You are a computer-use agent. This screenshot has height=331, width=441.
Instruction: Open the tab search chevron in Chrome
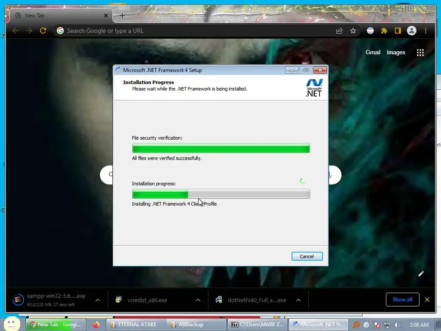pyautogui.click(x=385, y=16)
